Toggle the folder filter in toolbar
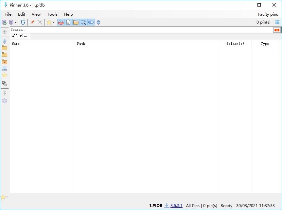Viewport: 282px width, 210px height. [x=76, y=22]
